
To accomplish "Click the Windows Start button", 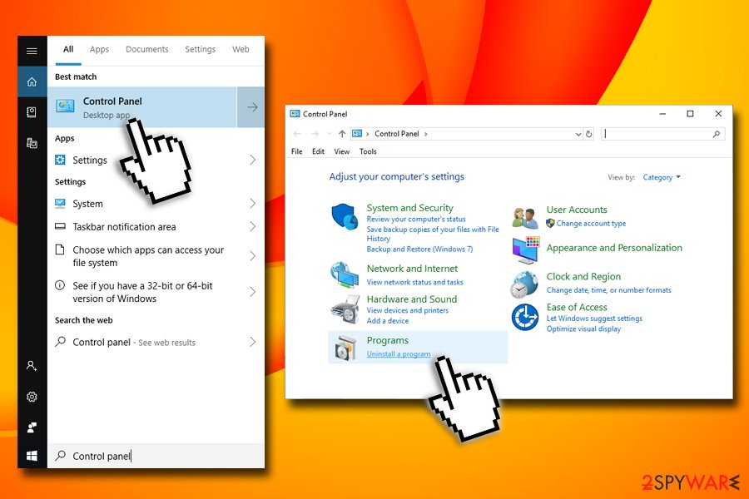I will pos(32,456).
